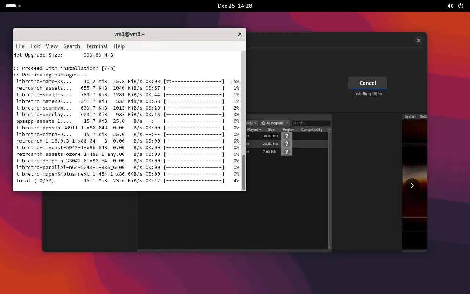The width and height of the screenshot is (470, 294).
Task: Open the power menu icon
Action: pyautogui.click(x=461, y=6)
